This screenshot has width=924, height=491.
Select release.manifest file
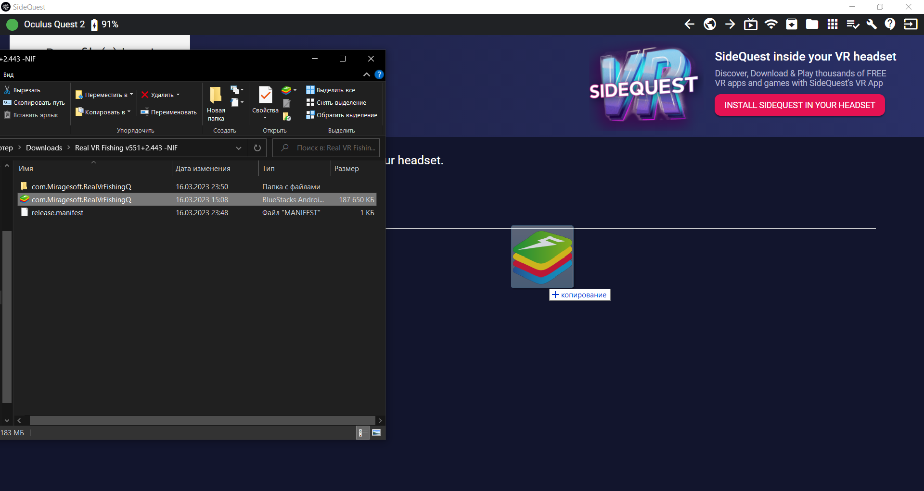197,212
